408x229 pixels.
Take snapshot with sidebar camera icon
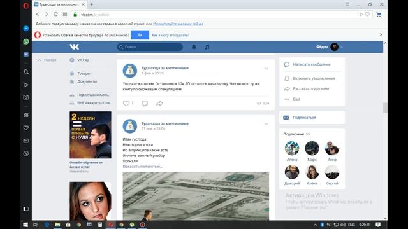pos(25,97)
